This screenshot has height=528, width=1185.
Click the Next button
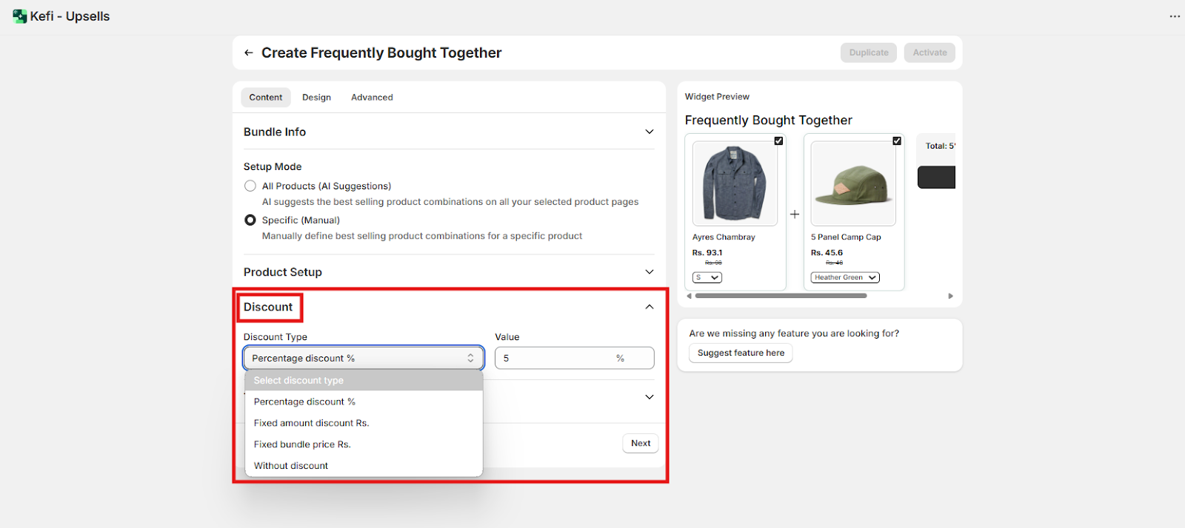[x=641, y=443]
